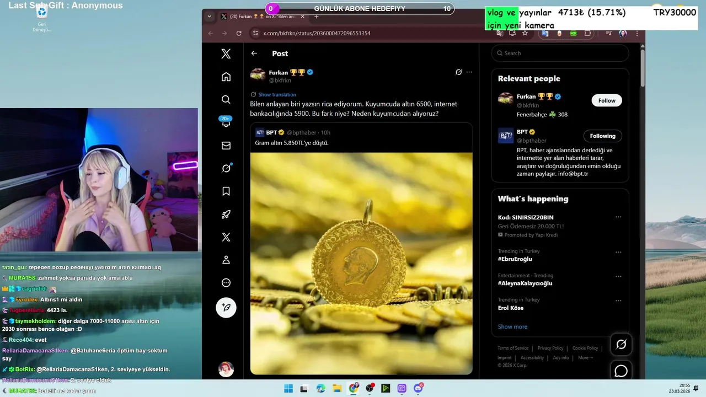Open More circle-dots icon in sidebar
The image size is (706, 397).
[226, 283]
